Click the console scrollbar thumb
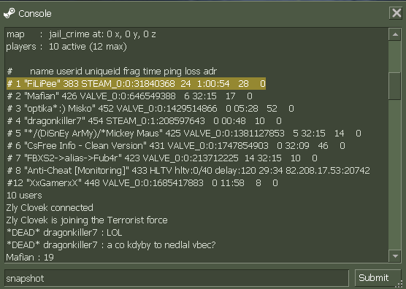The height and width of the screenshot is (289, 406). click(x=395, y=86)
